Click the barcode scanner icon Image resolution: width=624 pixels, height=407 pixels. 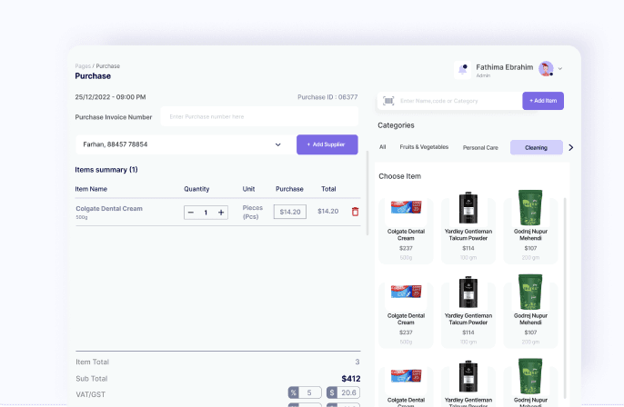[x=388, y=101]
